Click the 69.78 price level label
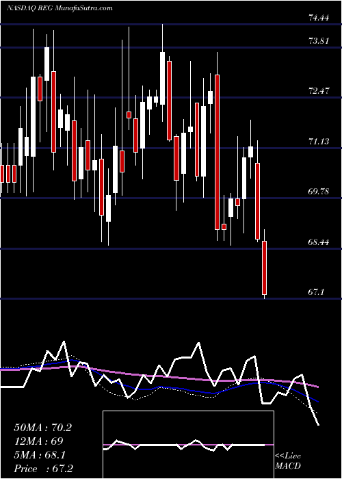The height and width of the screenshot is (479, 342). (319, 192)
